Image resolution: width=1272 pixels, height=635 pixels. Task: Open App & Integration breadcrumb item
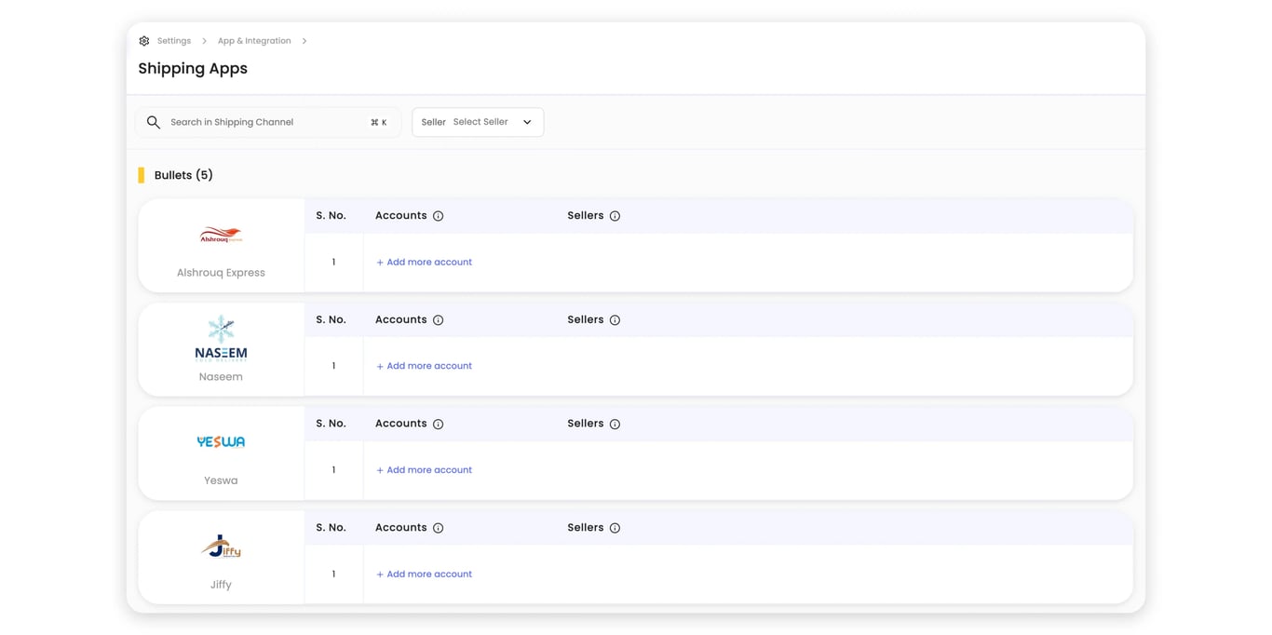tap(254, 40)
